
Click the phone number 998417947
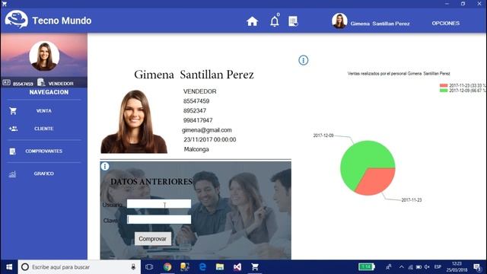[x=198, y=120]
